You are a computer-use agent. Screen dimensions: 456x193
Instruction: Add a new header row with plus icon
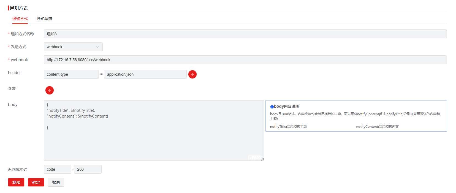[x=192, y=74]
